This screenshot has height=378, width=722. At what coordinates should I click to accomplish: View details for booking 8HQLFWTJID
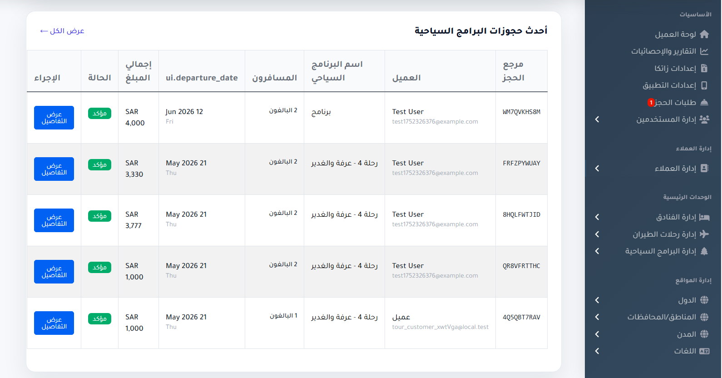click(54, 220)
